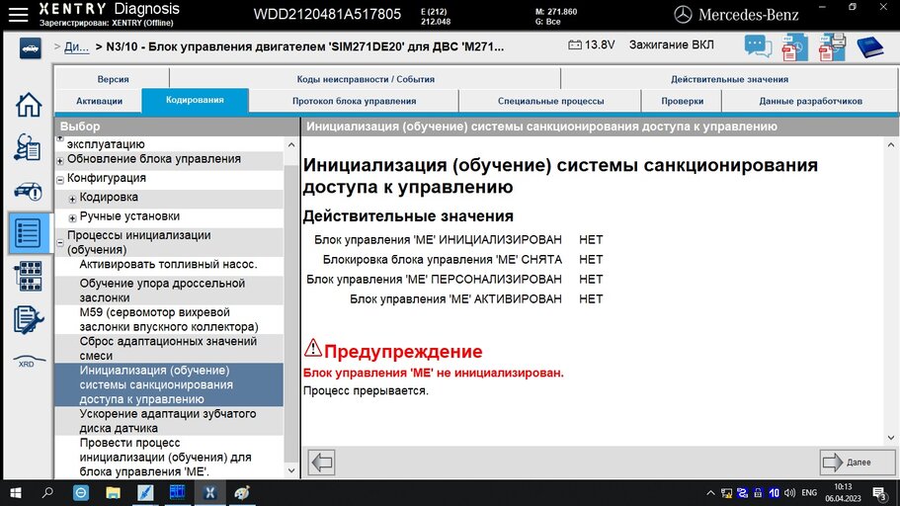
Task: Switch to 'Проверки' tab
Action: tap(682, 101)
